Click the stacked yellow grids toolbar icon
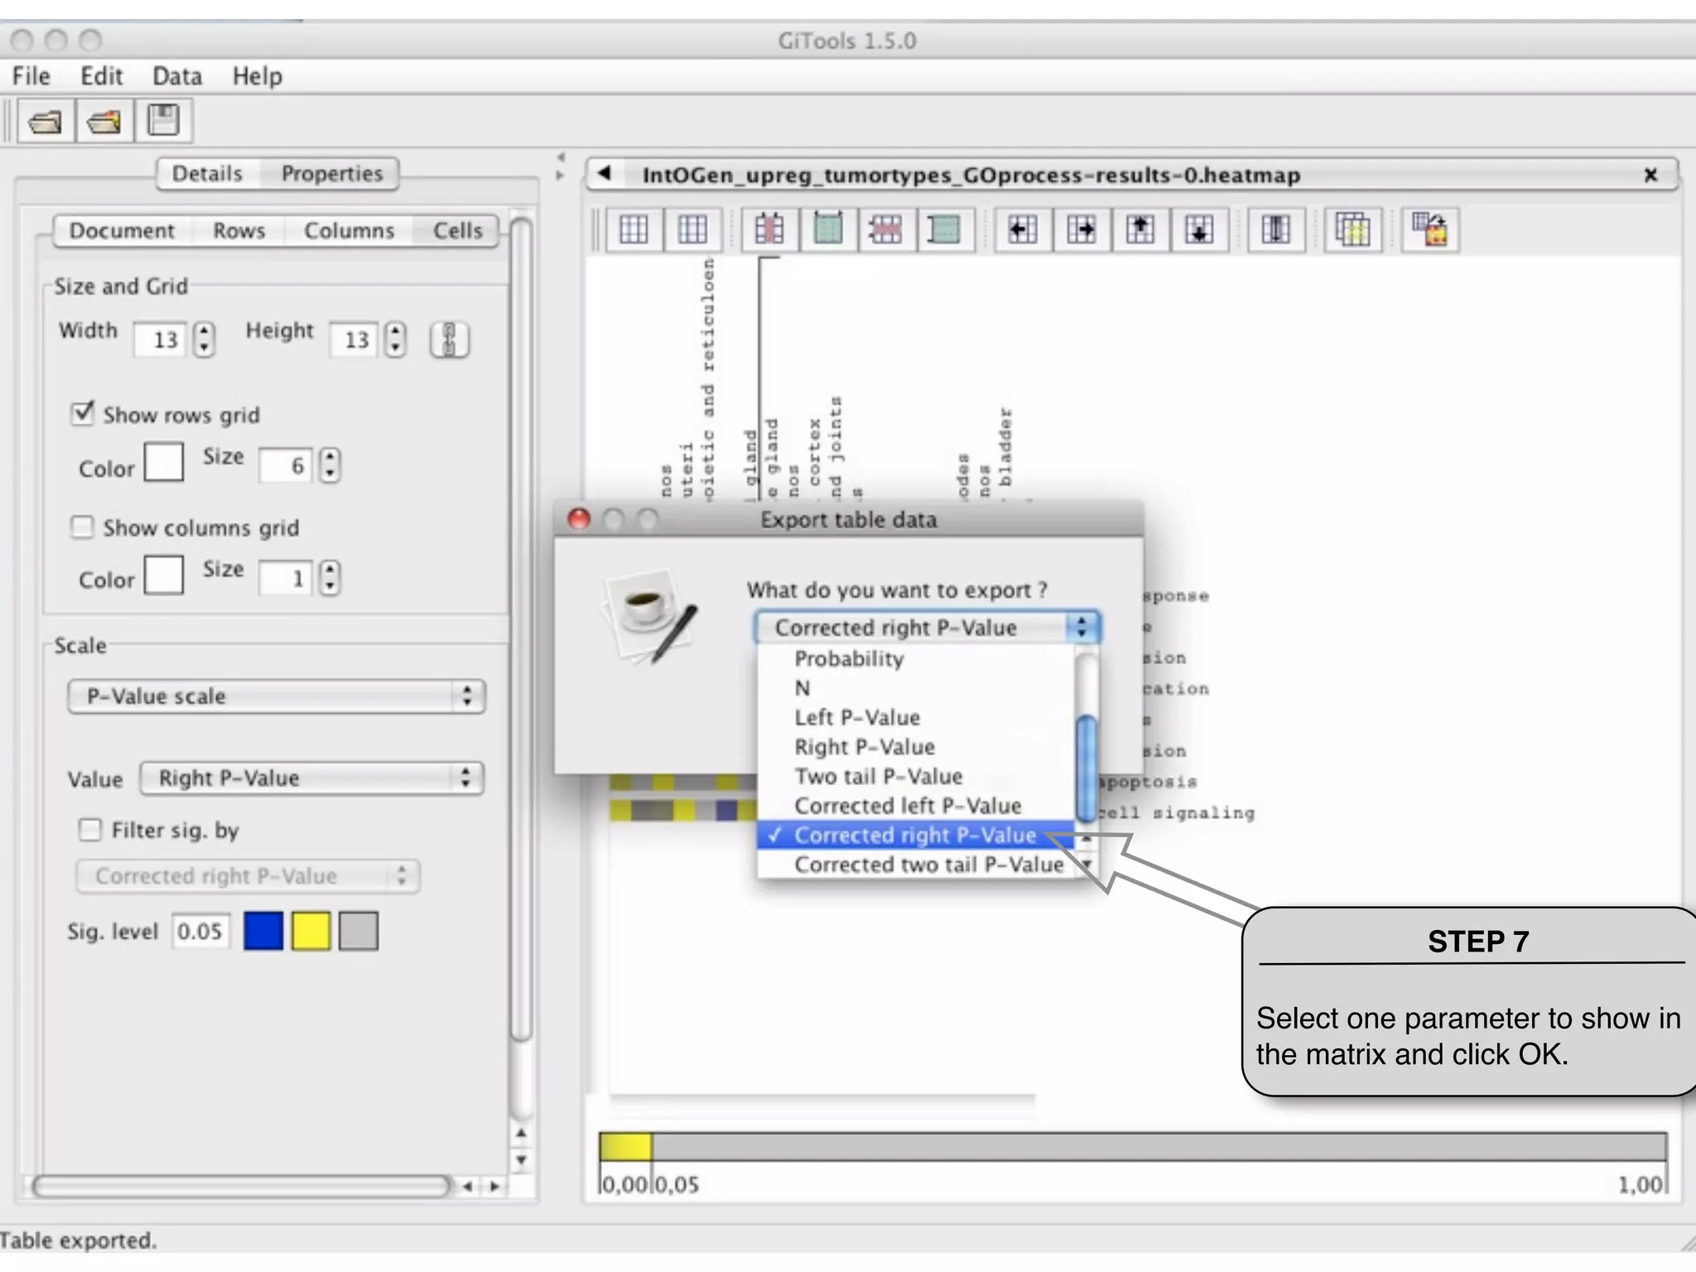Image resolution: width=1696 pixels, height=1272 pixels. (1352, 229)
